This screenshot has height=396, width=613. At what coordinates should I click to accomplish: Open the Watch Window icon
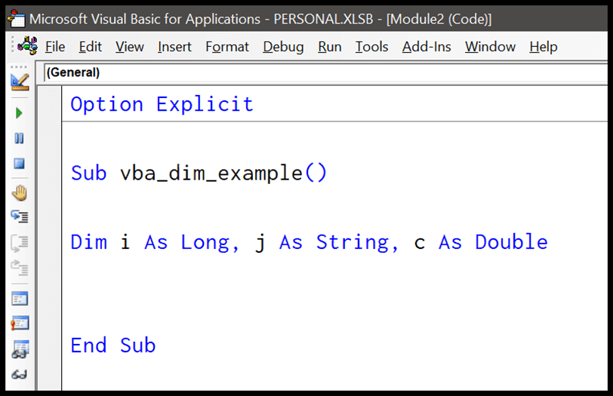tap(20, 349)
